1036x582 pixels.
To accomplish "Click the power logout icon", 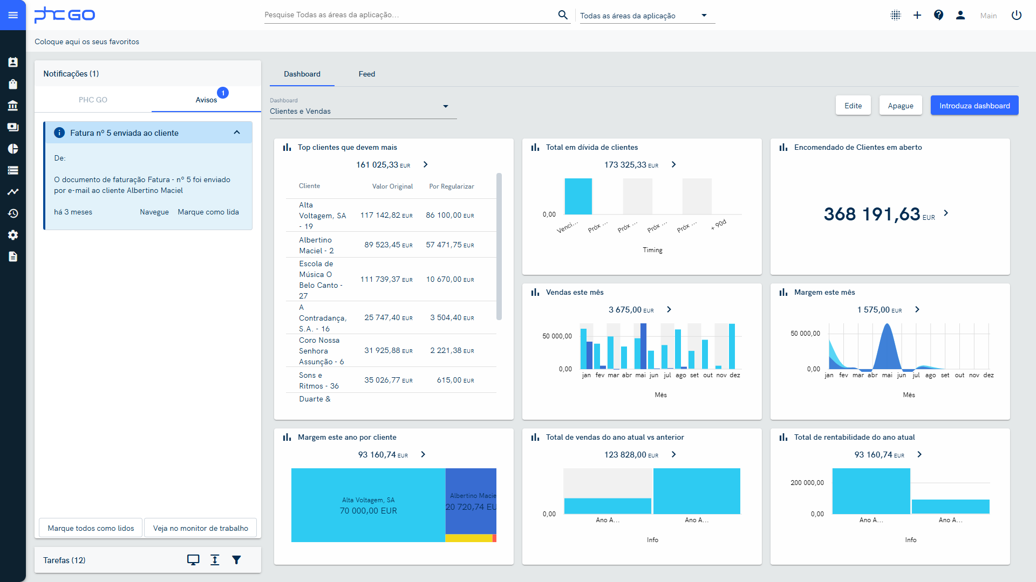I will click(x=1017, y=15).
